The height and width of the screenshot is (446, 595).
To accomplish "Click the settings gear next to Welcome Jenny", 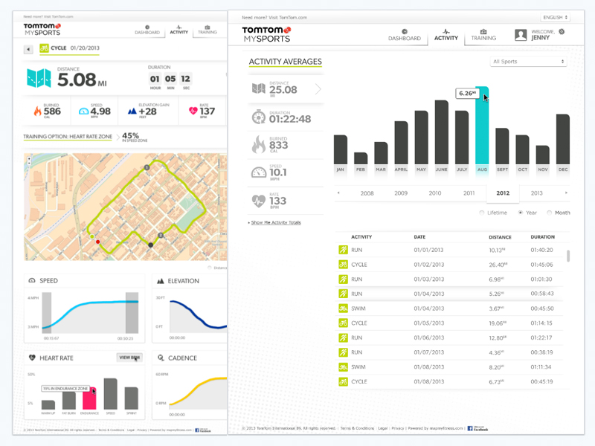I will [x=562, y=32].
